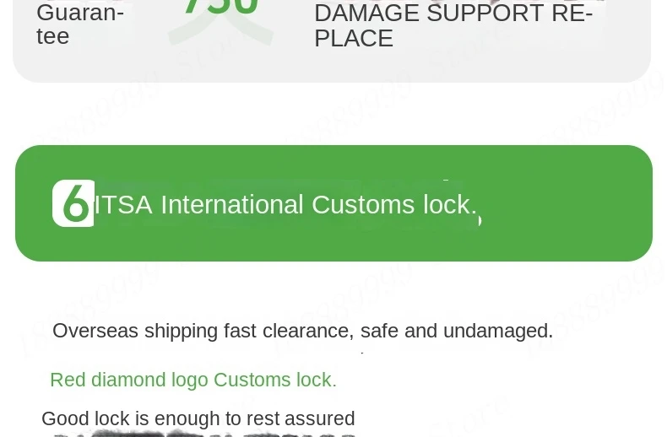Click the word tee under Guaran-
This screenshot has height=437, width=667.
point(52,35)
